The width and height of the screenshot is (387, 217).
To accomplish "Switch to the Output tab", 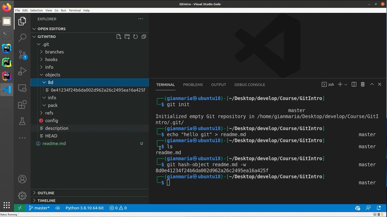I will click(219, 85).
